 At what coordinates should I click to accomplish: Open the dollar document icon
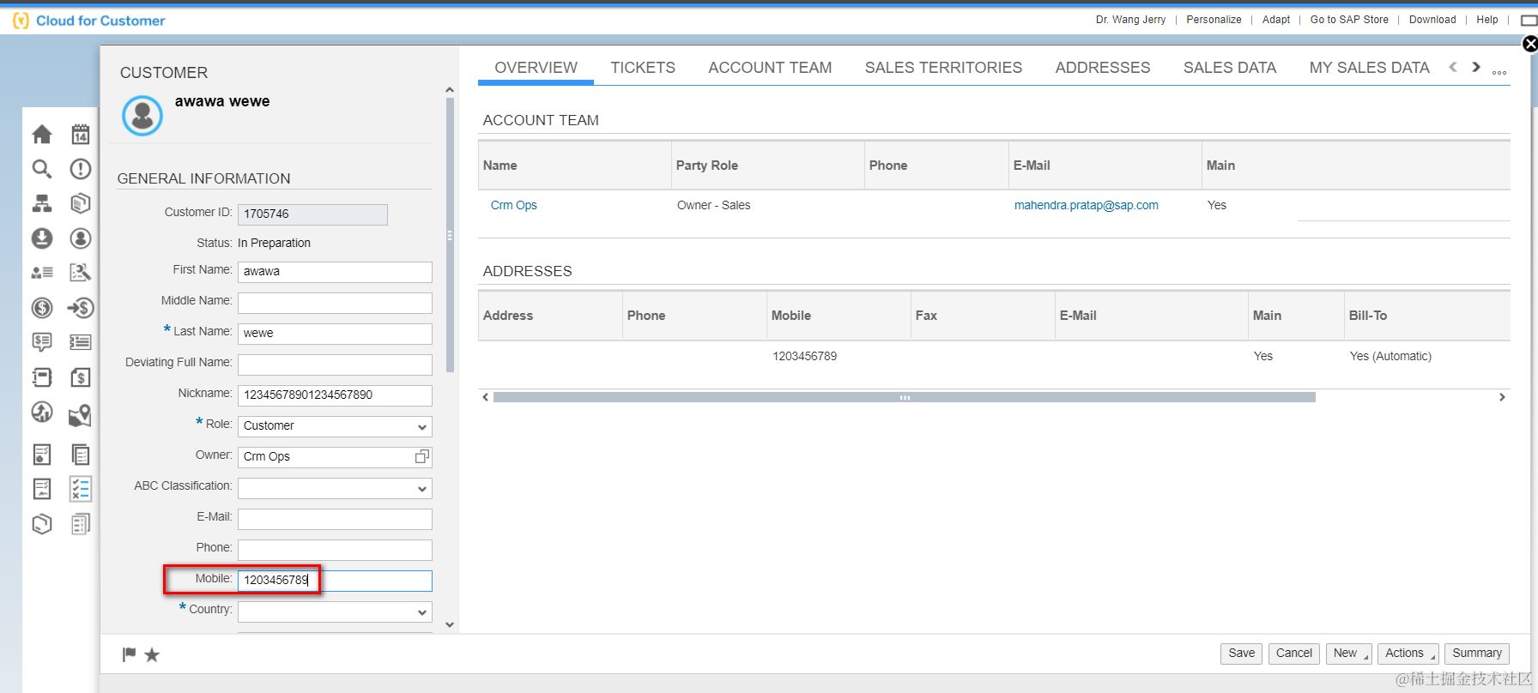[x=81, y=377]
